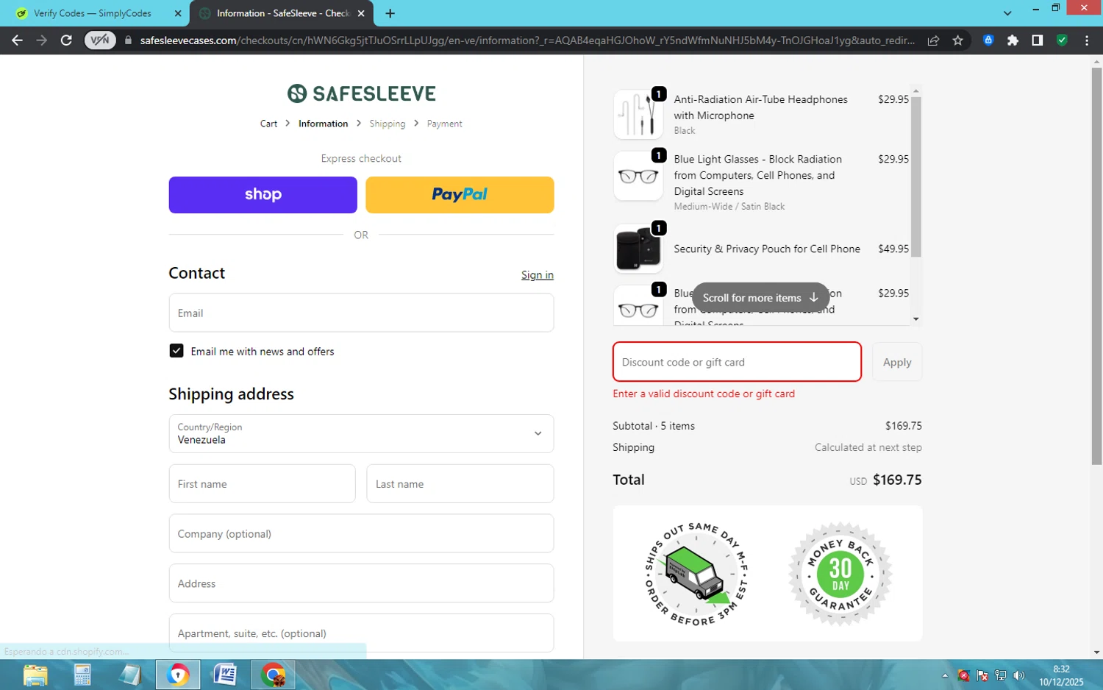This screenshot has height=690, width=1103.
Task: Open browser three-dot menu
Action: coord(1086,40)
